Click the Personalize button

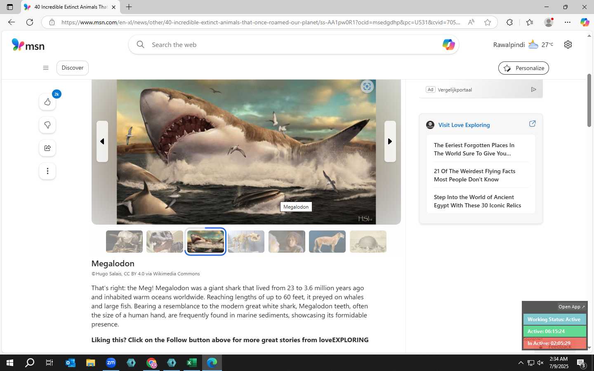(x=523, y=68)
